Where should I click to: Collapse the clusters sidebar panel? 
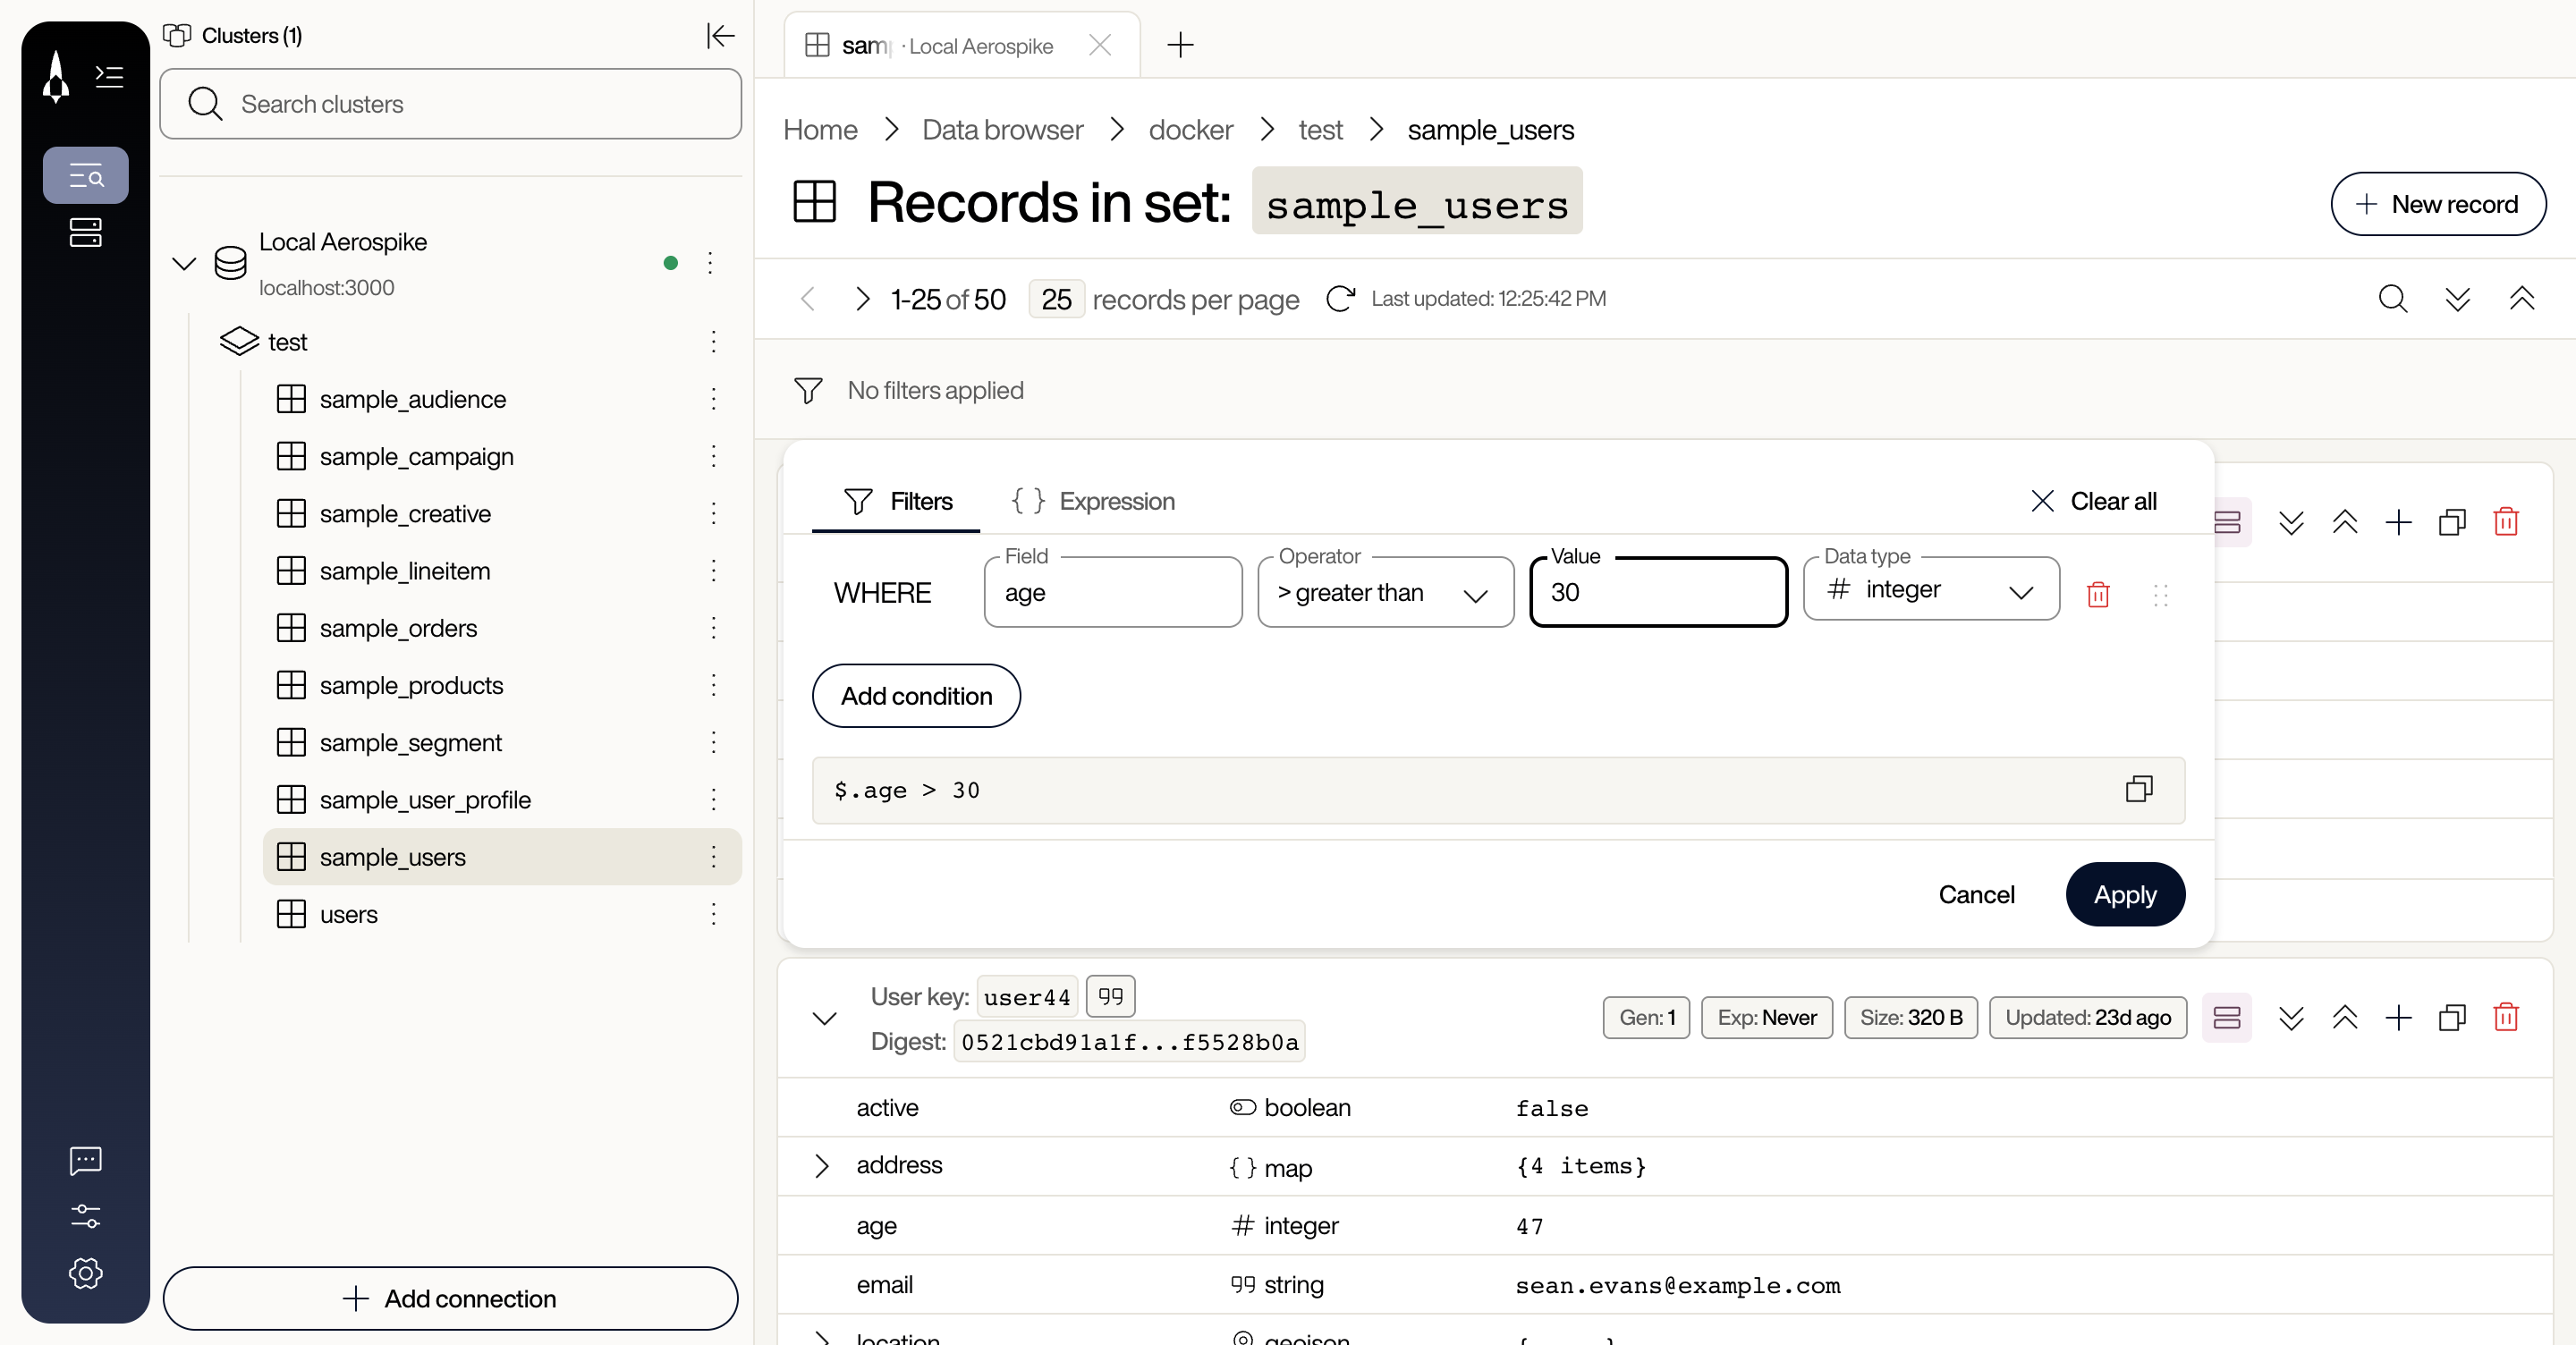720,36
